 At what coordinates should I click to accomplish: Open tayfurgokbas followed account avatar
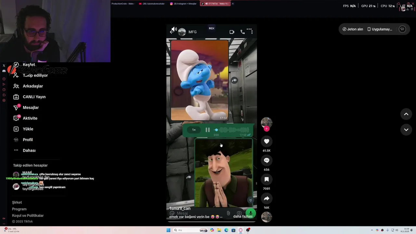[16, 187]
